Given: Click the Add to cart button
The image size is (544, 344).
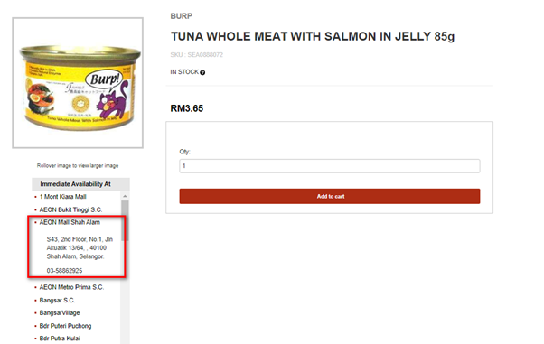Looking at the screenshot, I should pos(330,196).
